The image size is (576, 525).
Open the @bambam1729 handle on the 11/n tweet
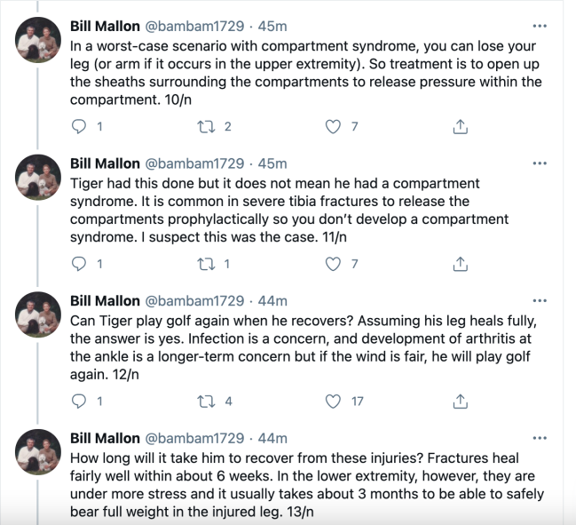click(193, 163)
